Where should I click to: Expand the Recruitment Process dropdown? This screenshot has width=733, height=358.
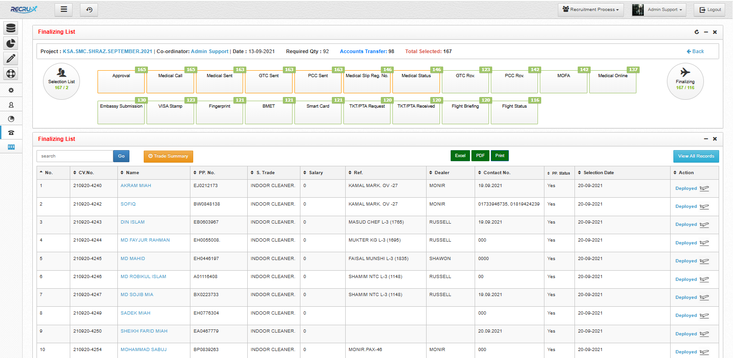click(x=591, y=10)
